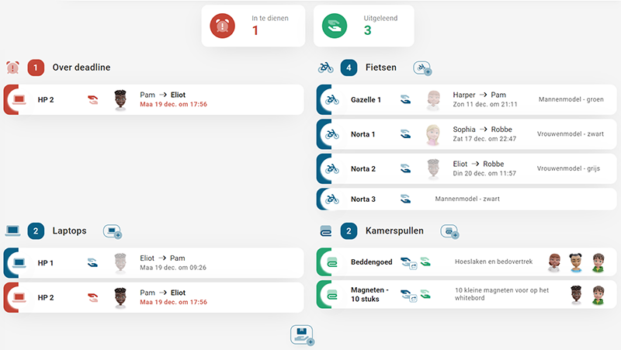
Task: Click the green hand icon in Uitgeleend card
Action: (336, 26)
